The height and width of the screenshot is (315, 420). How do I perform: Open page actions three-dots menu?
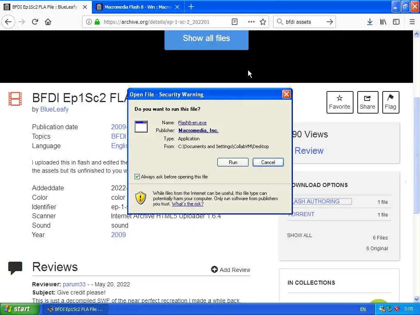point(251,22)
